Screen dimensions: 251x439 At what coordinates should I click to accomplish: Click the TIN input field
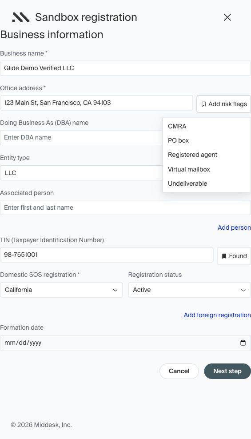pyautogui.click(x=107, y=255)
